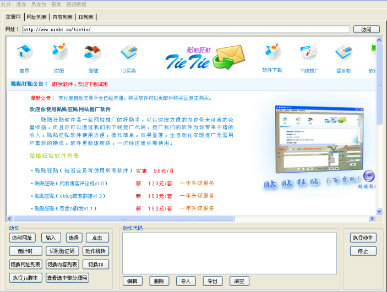
Task: Click the 识别验证码 button
Action: click(62, 251)
